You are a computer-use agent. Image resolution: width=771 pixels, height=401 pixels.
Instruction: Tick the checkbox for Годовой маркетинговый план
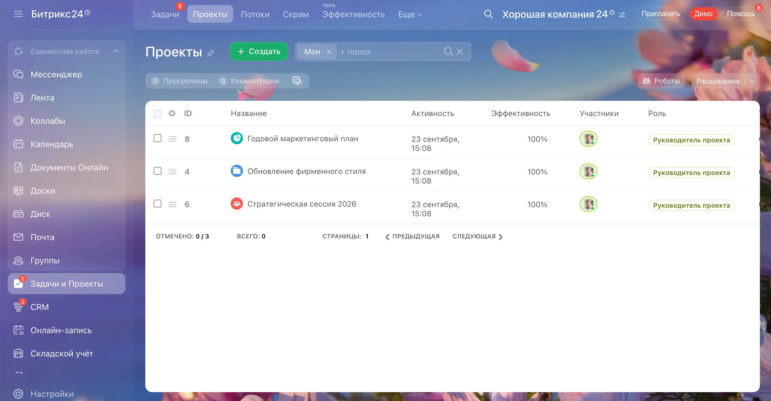158,138
